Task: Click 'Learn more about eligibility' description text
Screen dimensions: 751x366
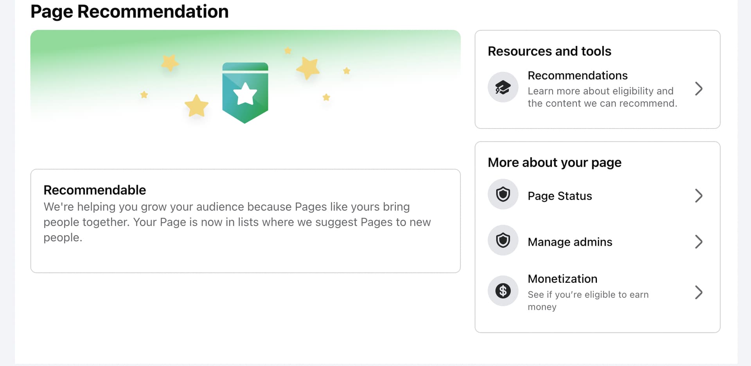Action: pos(602,97)
